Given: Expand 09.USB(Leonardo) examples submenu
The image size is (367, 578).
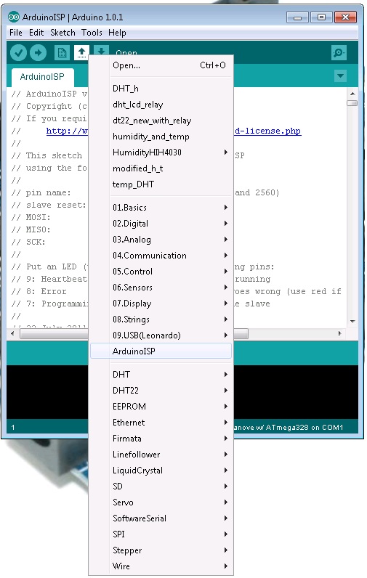Looking at the screenshot, I should click(x=161, y=335).
